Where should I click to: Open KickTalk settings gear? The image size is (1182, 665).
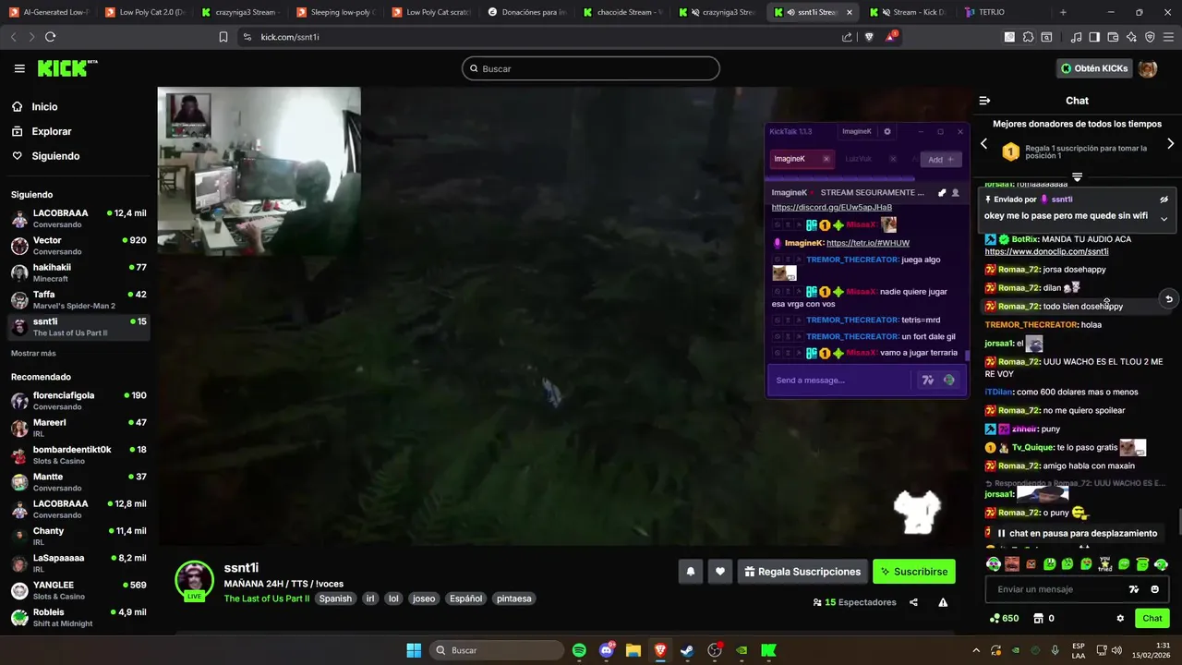click(887, 131)
